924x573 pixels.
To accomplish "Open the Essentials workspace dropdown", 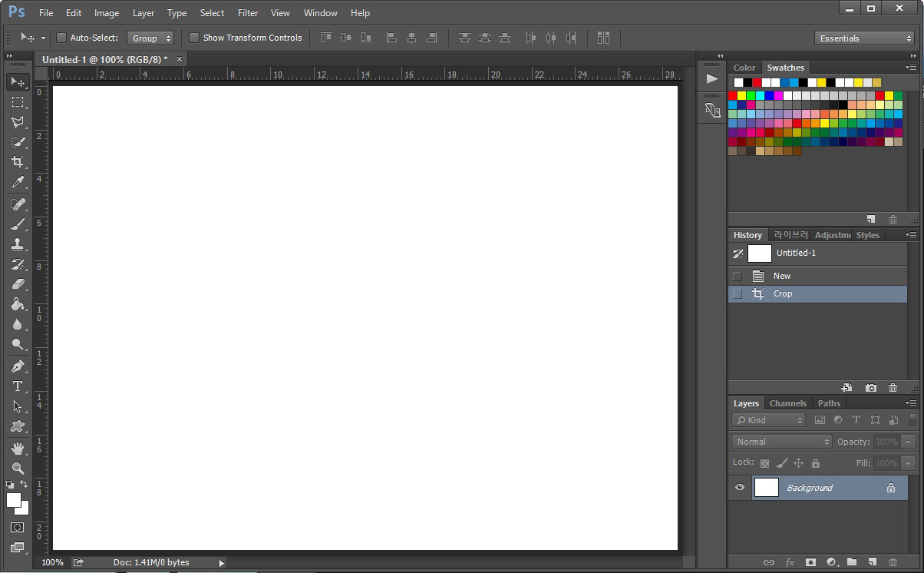I will point(864,38).
